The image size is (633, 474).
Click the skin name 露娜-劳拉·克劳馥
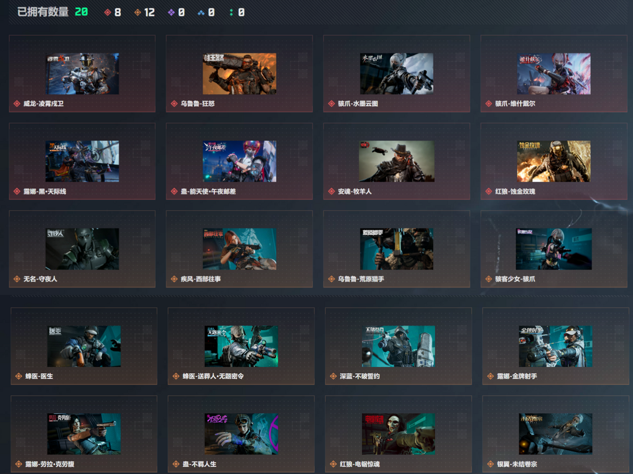tap(50, 464)
